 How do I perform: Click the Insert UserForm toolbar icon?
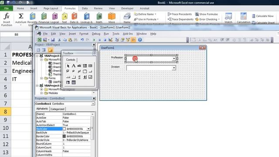click(x=45, y=40)
